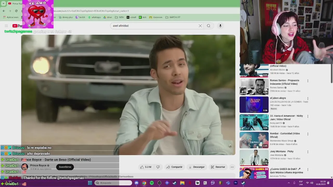
Task: Open Adobe Premiere Pro from the taskbar
Action: 236,183
